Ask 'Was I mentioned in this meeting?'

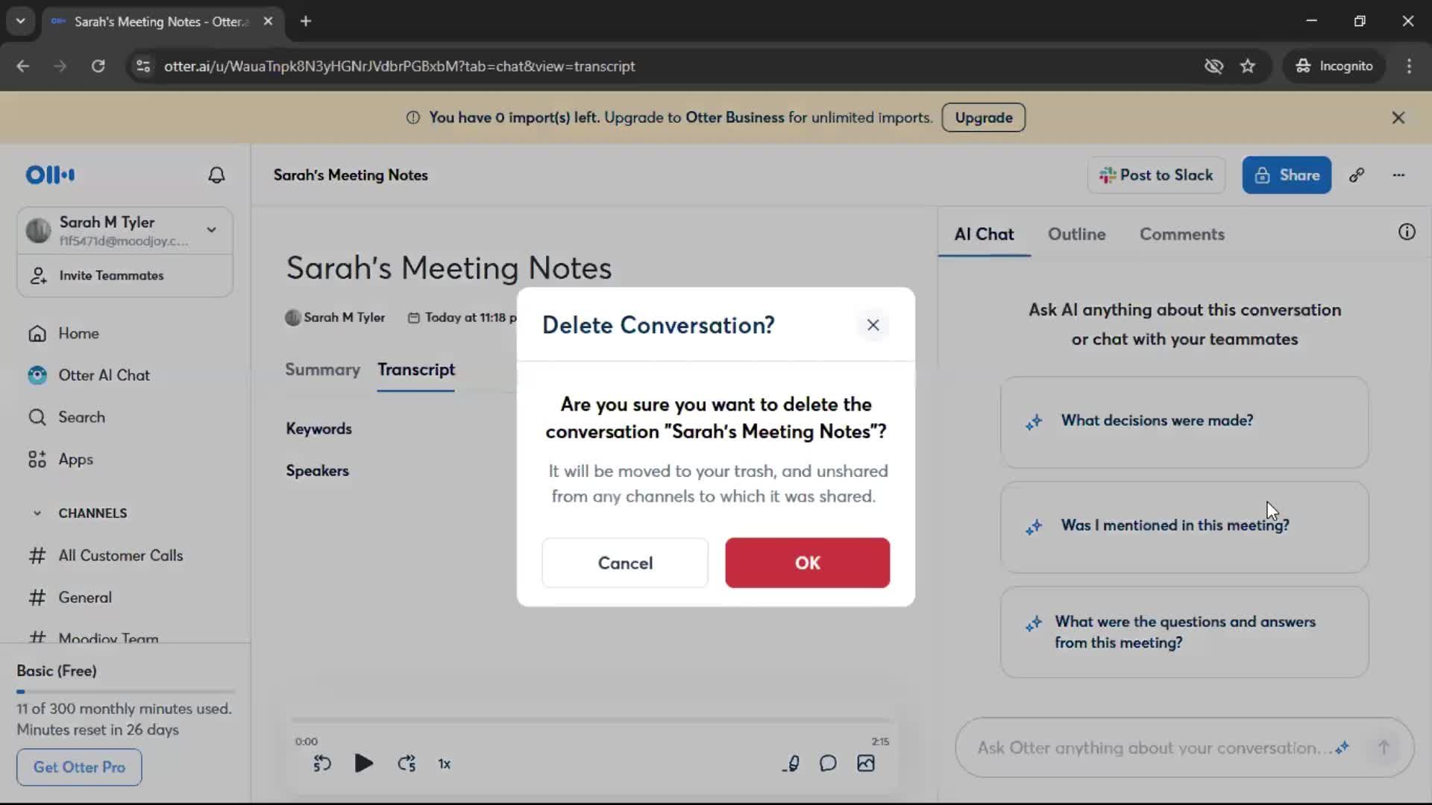click(1184, 527)
